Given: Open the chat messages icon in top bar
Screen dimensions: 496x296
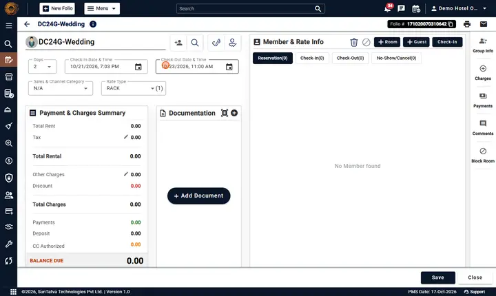Looking at the screenshot, I should [x=401, y=8].
